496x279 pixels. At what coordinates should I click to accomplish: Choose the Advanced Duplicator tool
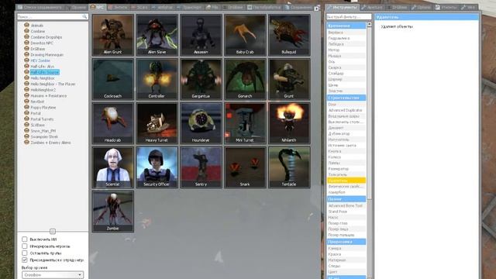pyautogui.click(x=346, y=110)
